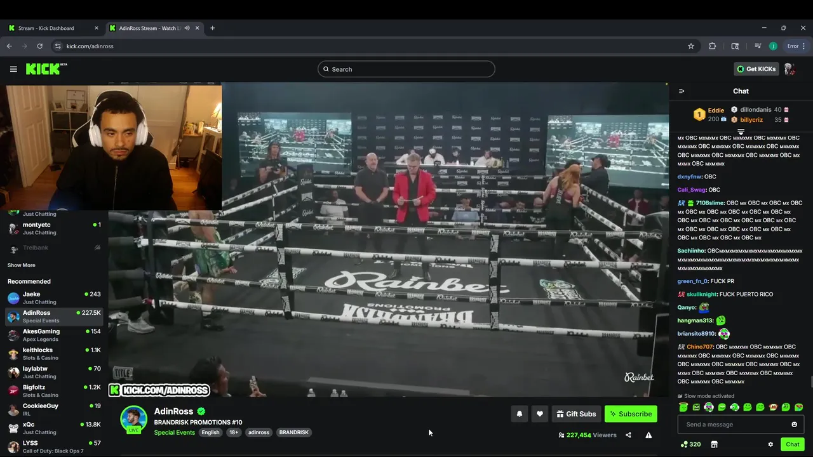The image size is (813, 457).
Task: Click the English language tag
Action: [x=210, y=432]
